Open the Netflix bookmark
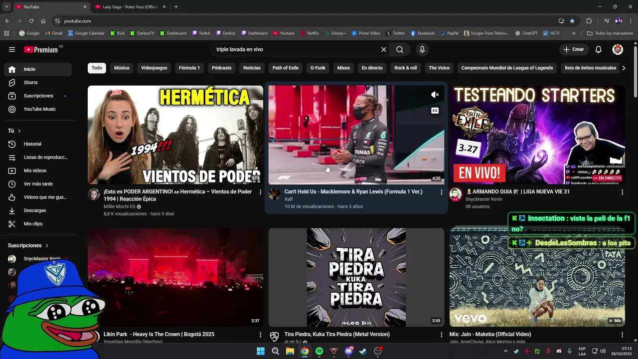Viewport: 638px width, 359px height. [310, 33]
